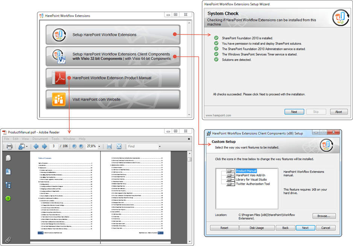
Task: Click the HarePoint logo in Custom Setup header
Action: tap(326, 145)
